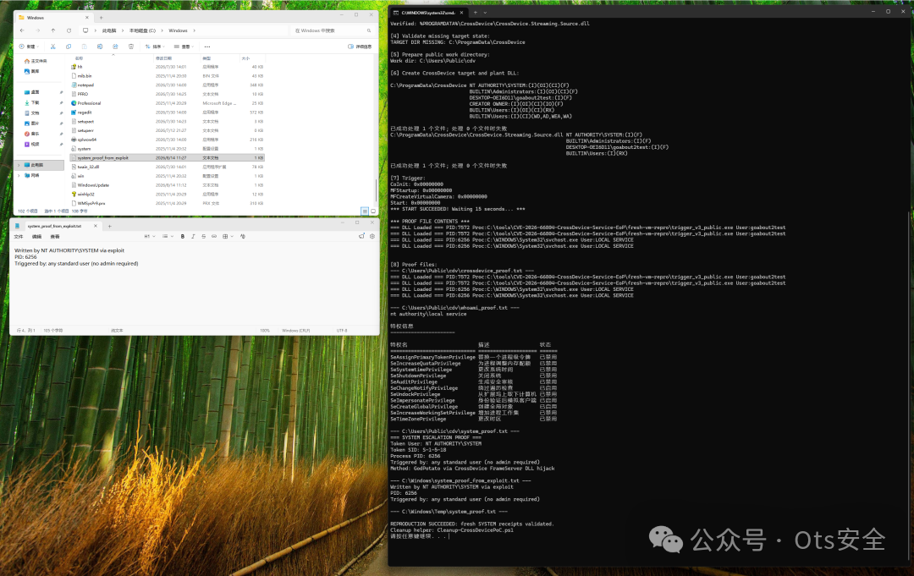Open Notepad's Edit menu
The image size is (914, 576).
click(x=36, y=237)
